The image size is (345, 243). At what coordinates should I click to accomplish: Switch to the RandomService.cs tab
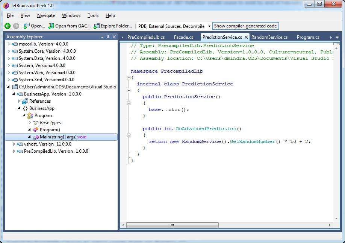(269, 37)
